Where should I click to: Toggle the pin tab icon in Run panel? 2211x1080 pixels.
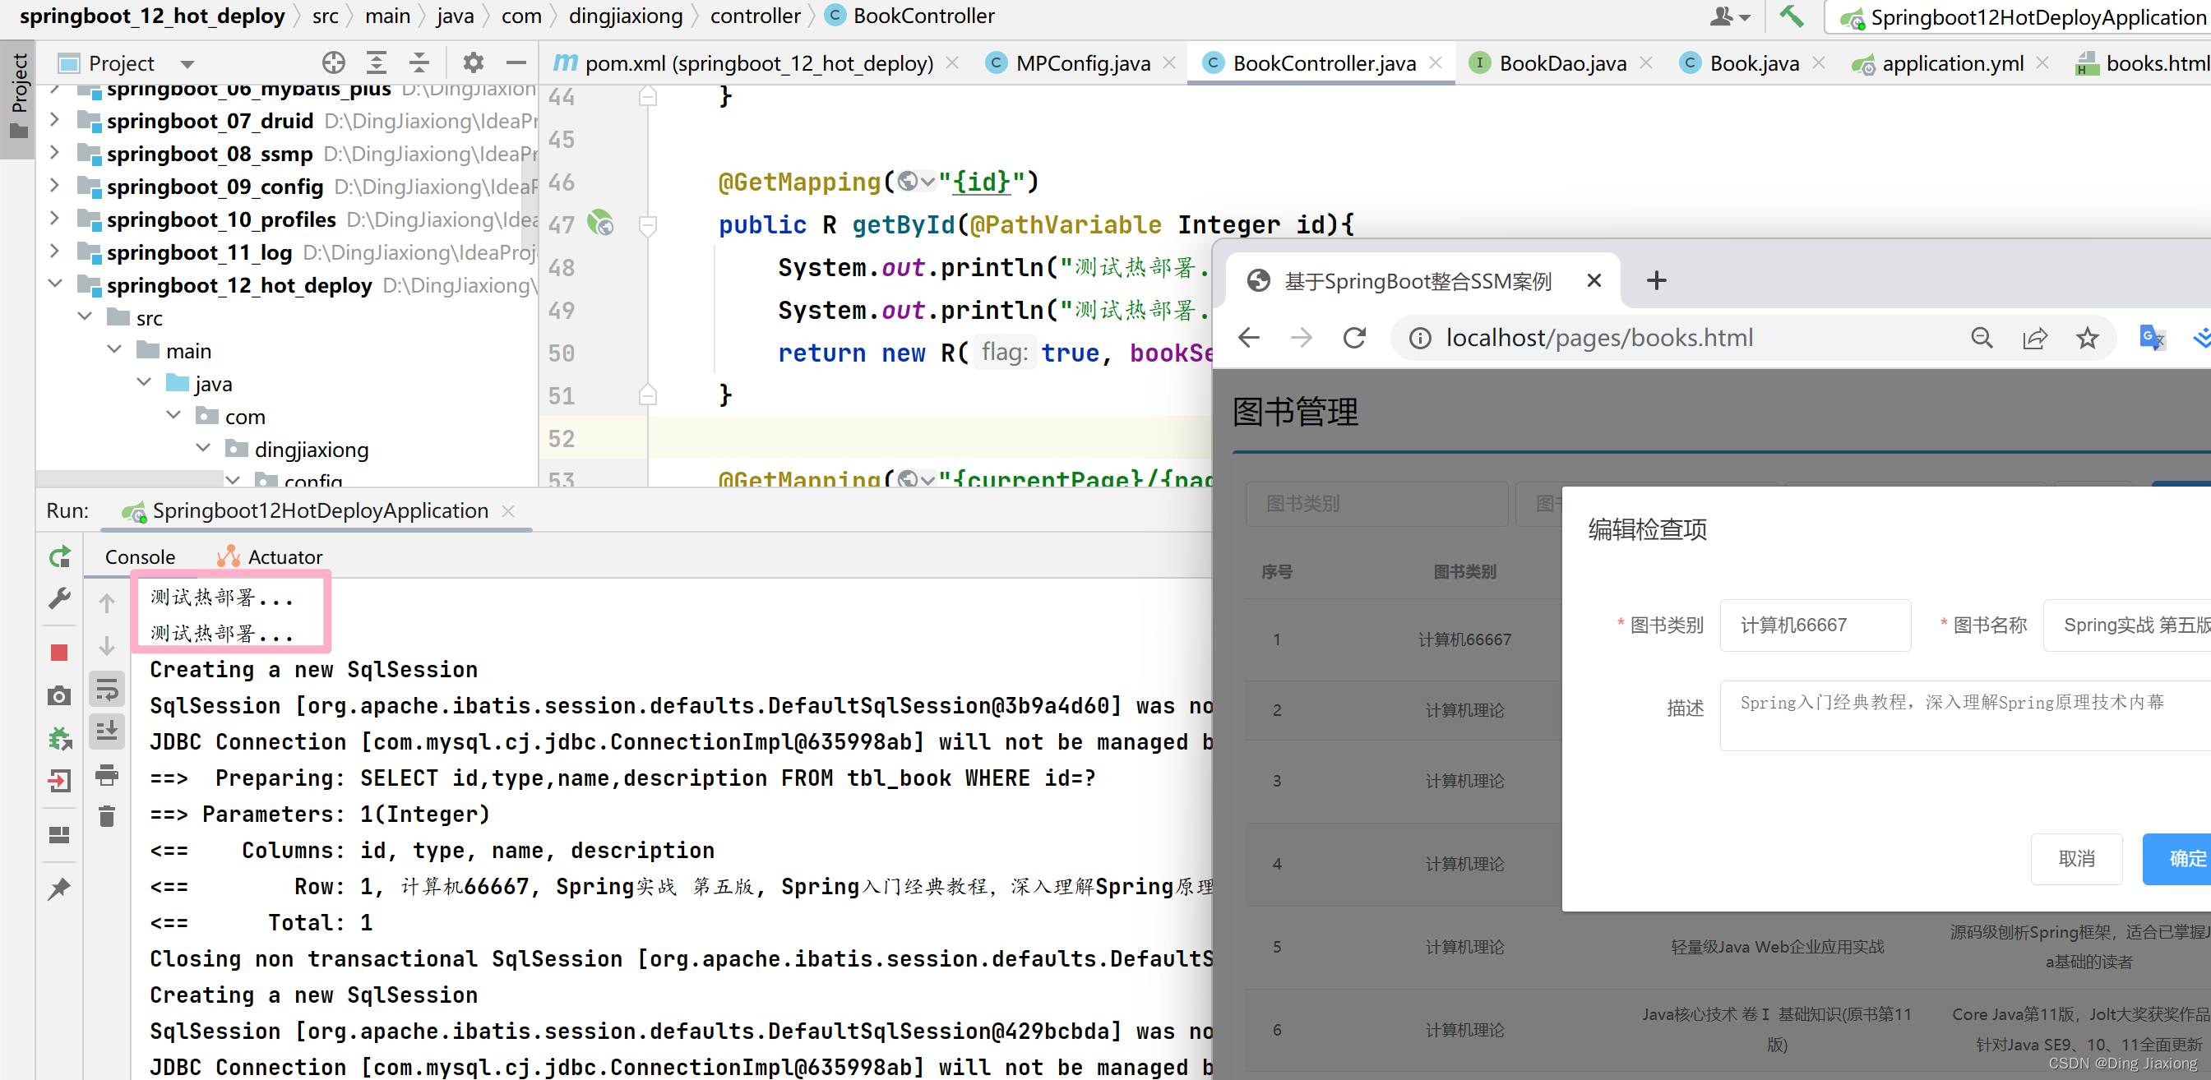[x=59, y=888]
